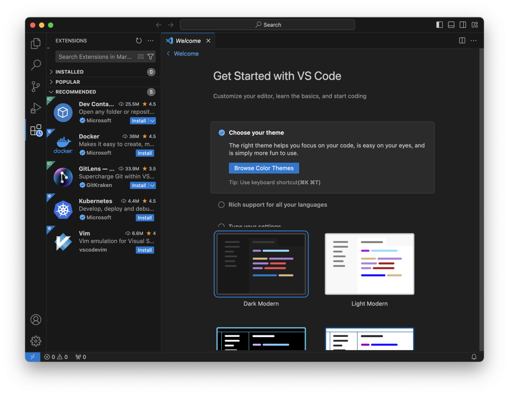Open the Extensions panel more actions menu

click(150, 40)
